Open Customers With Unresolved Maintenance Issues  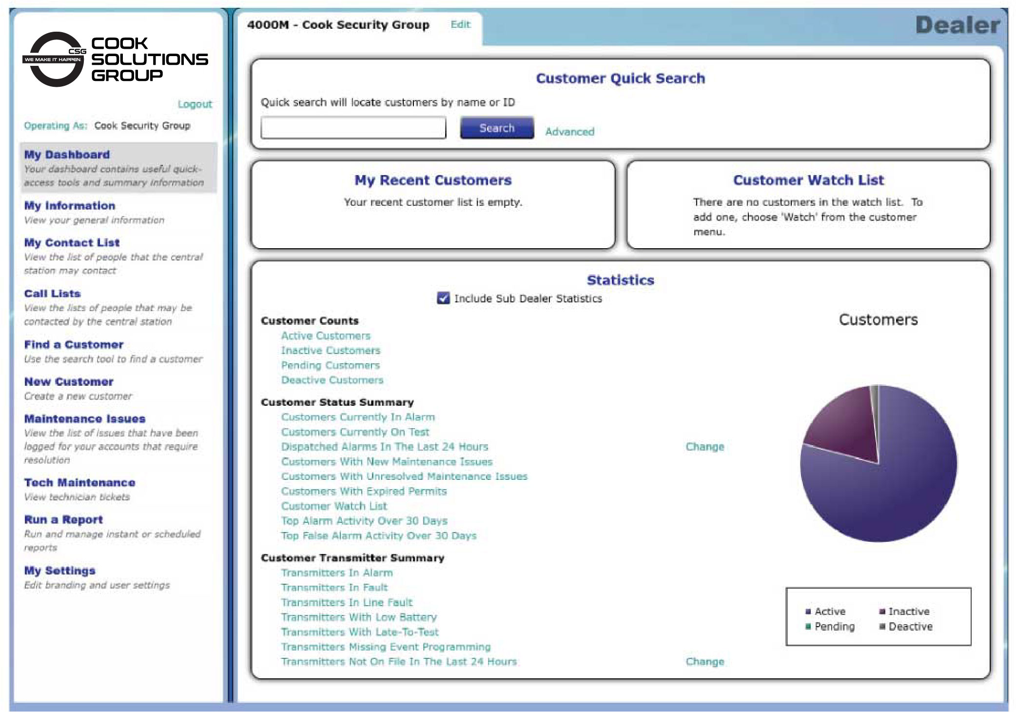point(404,476)
